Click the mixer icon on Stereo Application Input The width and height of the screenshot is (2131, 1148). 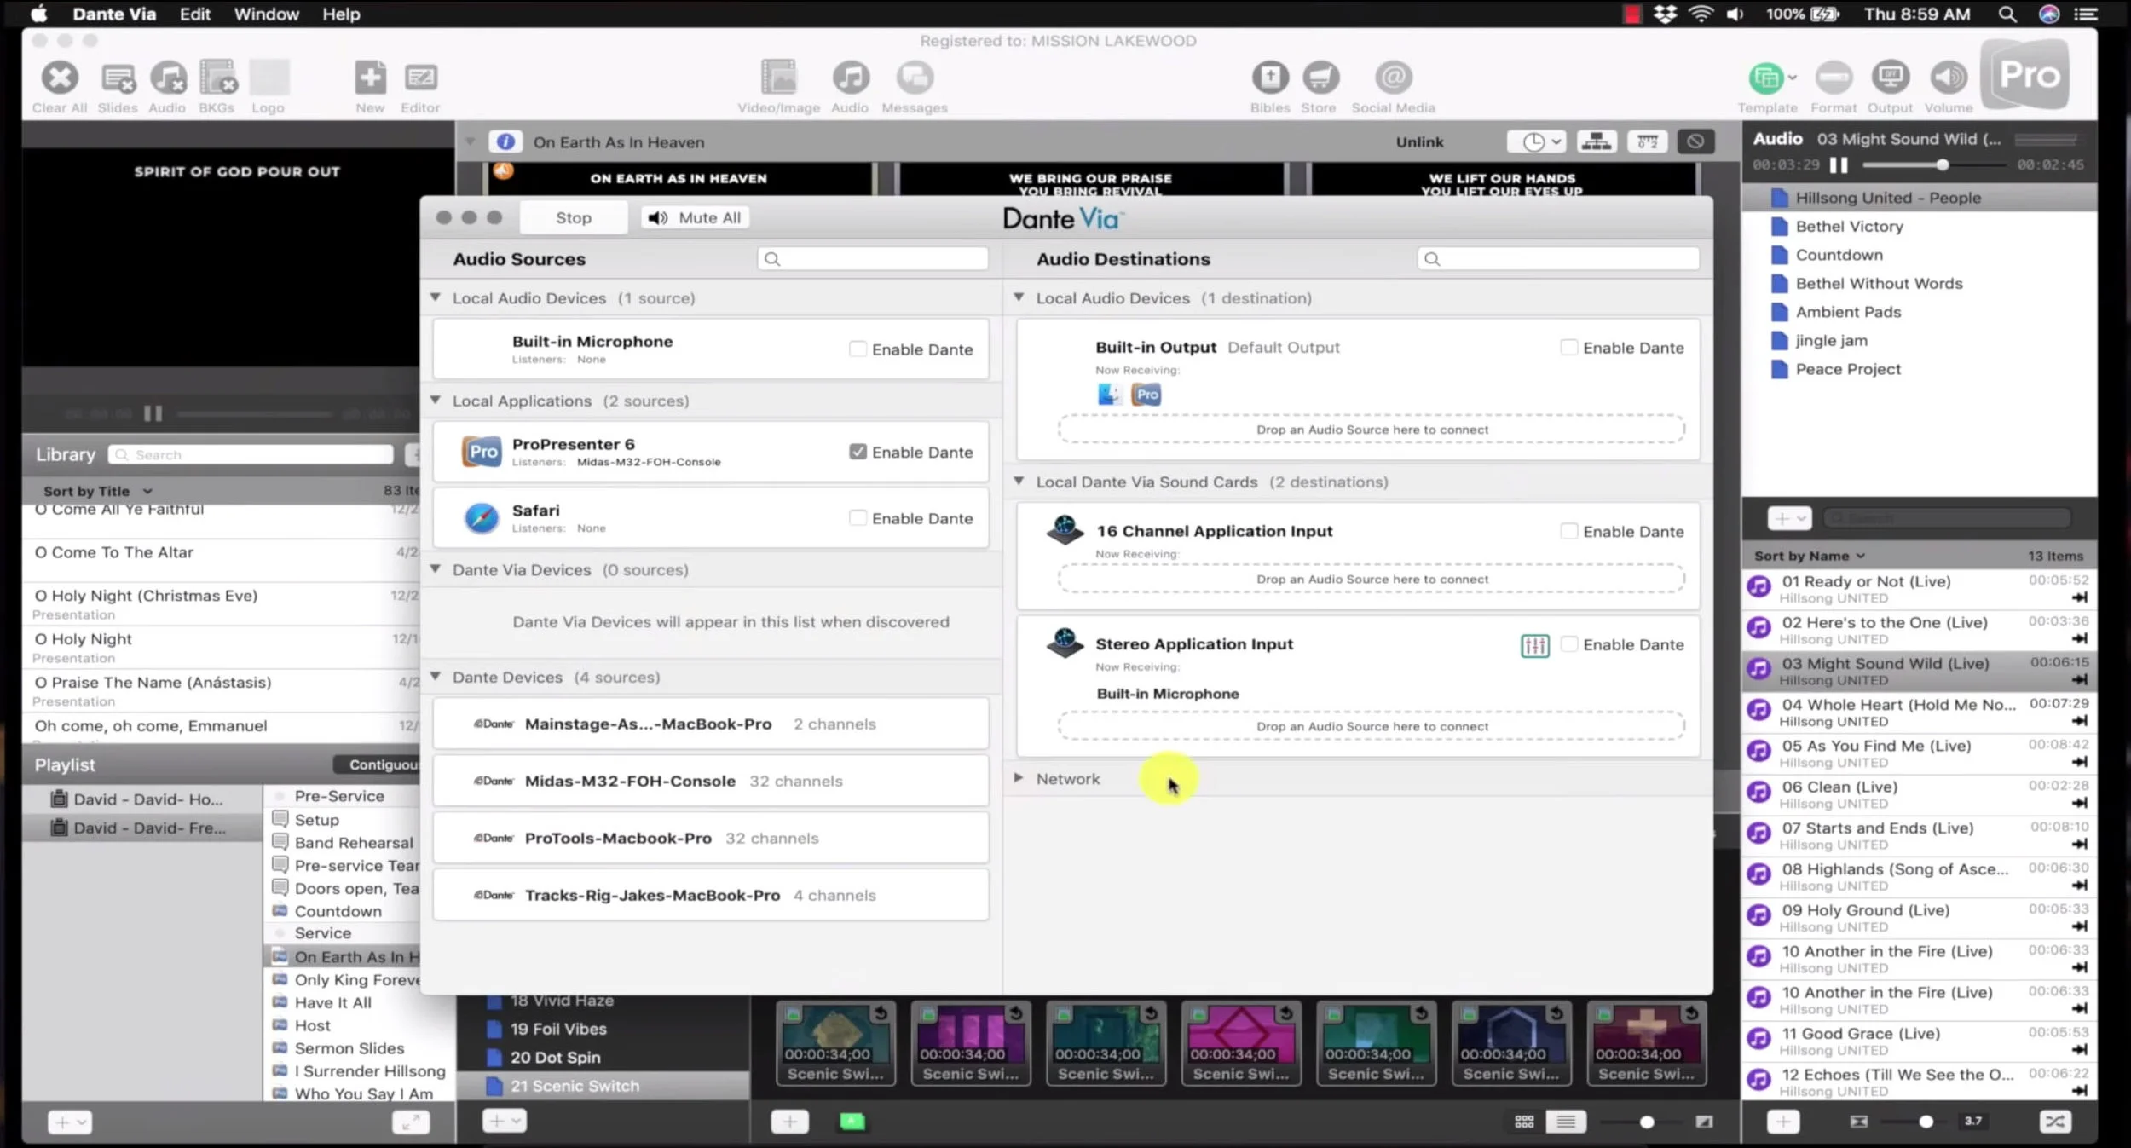point(1534,646)
